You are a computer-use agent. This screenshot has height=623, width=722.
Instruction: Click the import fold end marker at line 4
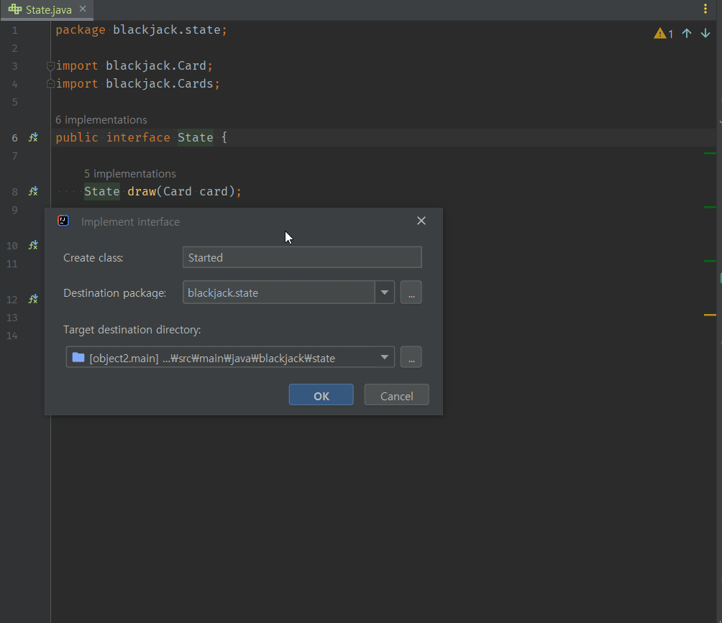[50, 84]
